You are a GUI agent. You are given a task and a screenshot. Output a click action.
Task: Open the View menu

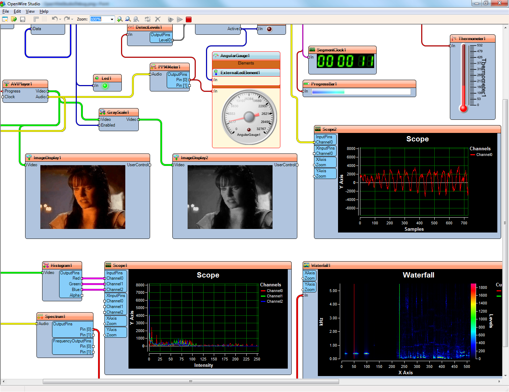[x=30, y=11]
